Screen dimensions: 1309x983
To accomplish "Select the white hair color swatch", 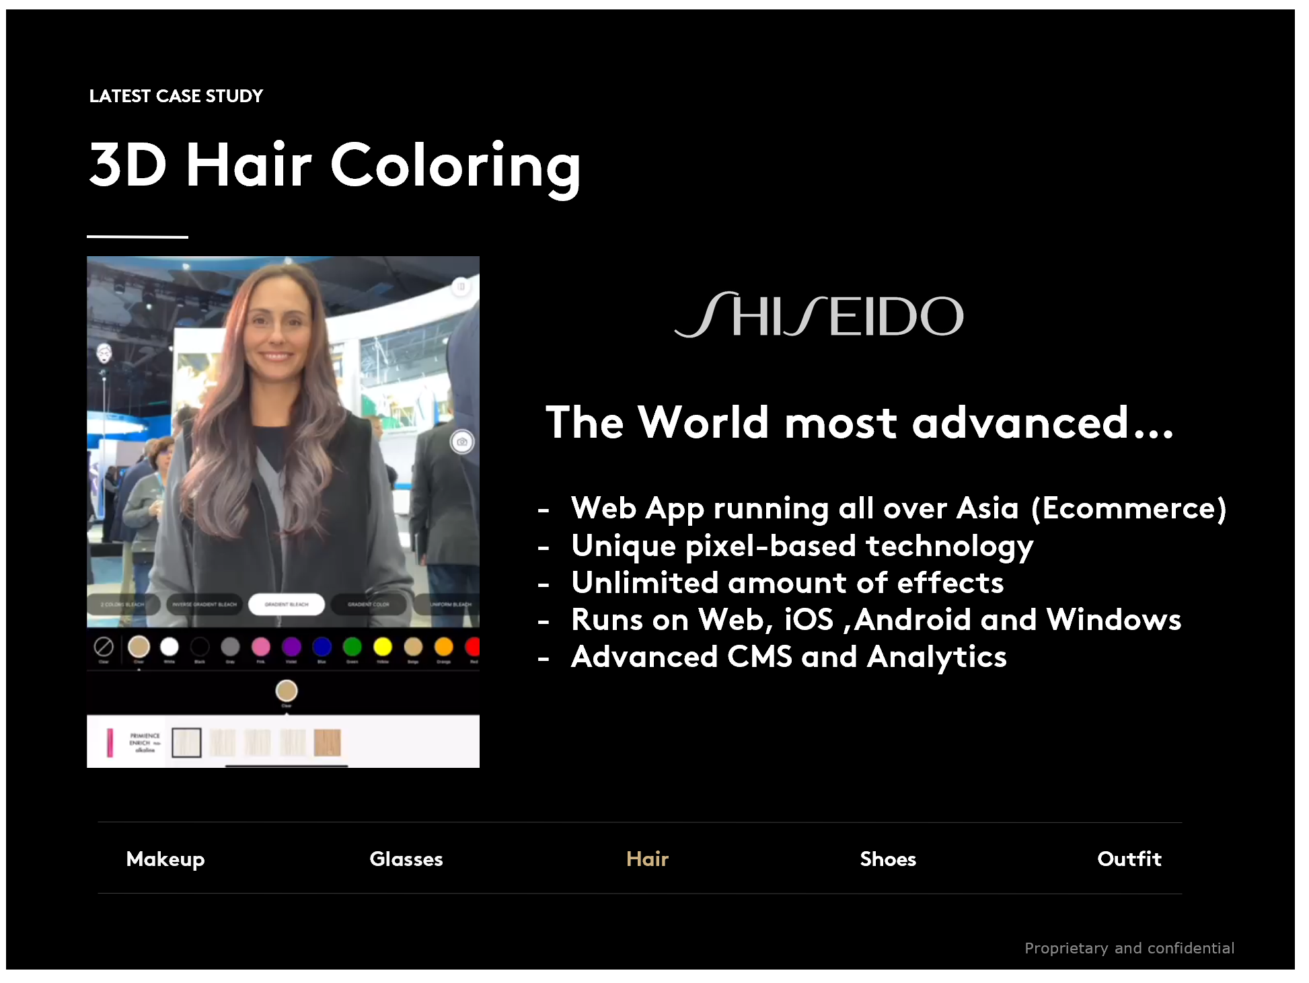I will [x=170, y=647].
